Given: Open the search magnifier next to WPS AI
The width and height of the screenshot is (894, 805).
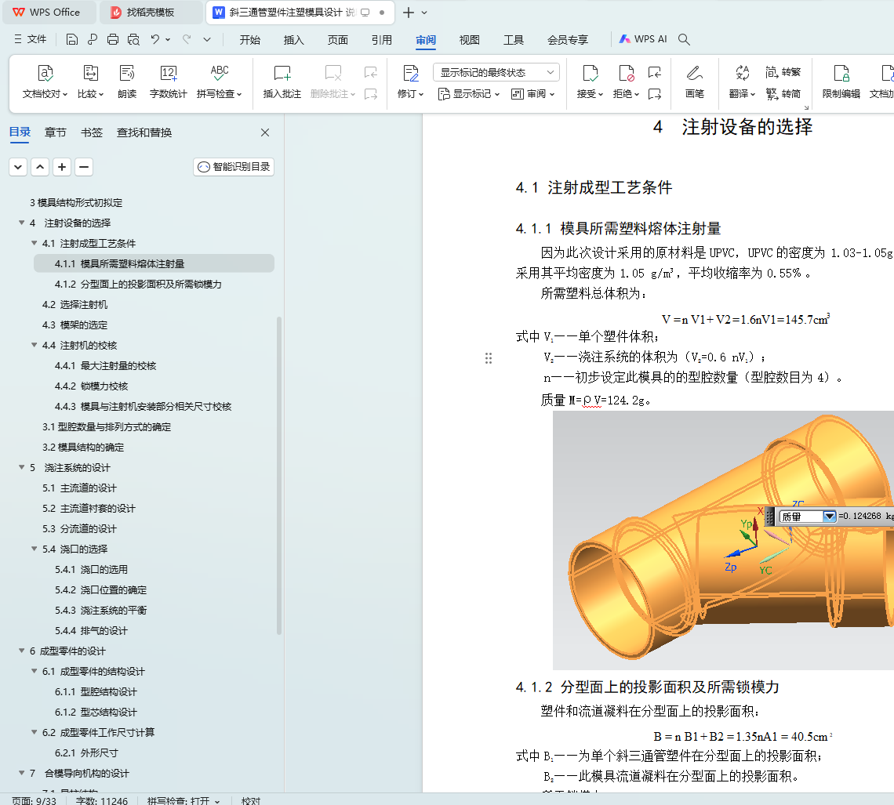Looking at the screenshot, I should (684, 39).
